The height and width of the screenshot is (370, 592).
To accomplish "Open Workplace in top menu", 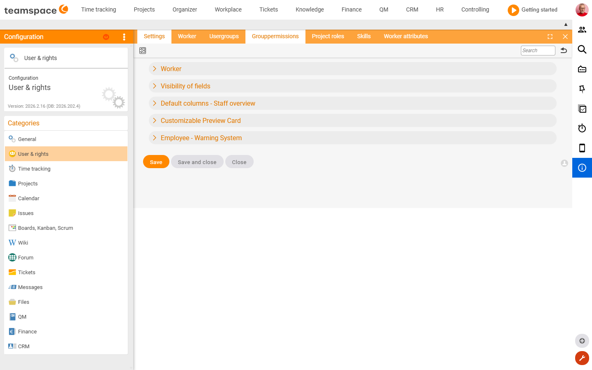I will [228, 9].
